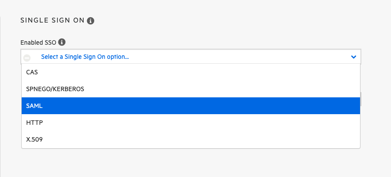The image size is (391, 177).
Task: Click the 'Select a Single Sign On option...' placeholder
Action: 85,57
